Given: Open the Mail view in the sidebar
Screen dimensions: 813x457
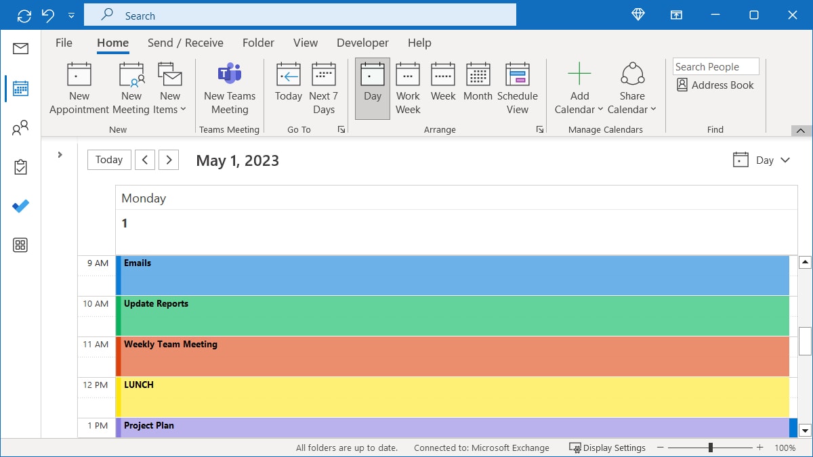Looking at the screenshot, I should point(20,48).
